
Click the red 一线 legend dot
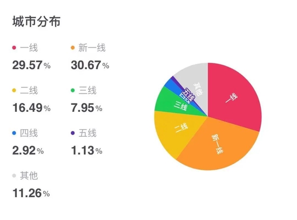click(x=14, y=48)
